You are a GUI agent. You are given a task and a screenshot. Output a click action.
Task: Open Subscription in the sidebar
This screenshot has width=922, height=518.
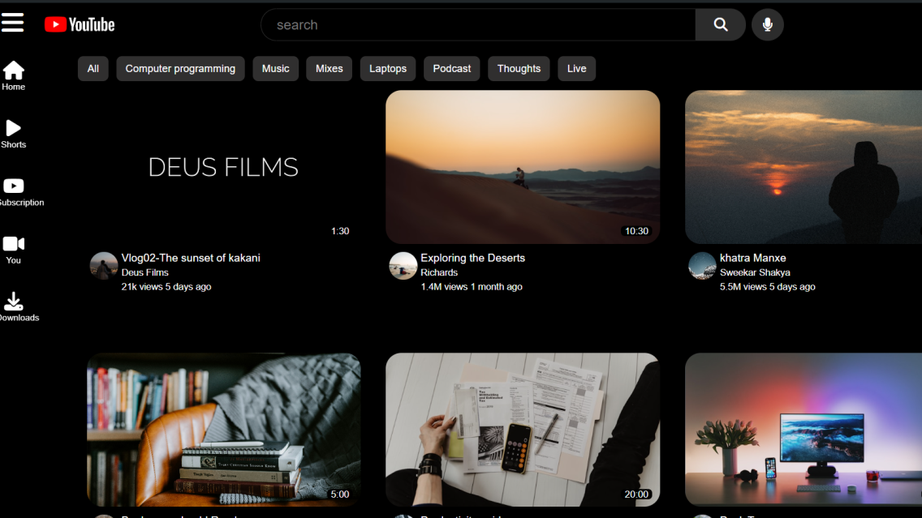[x=14, y=191]
